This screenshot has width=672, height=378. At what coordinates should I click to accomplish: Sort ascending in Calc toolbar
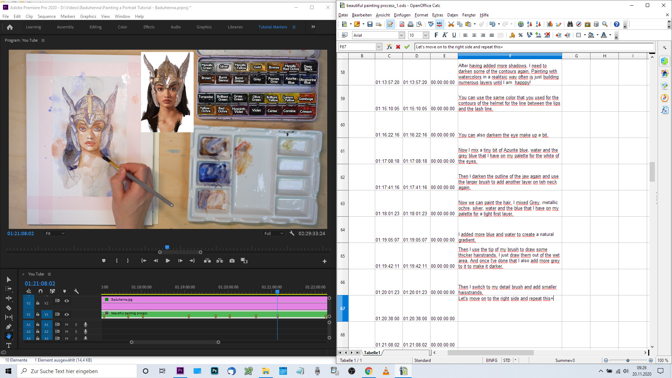[x=530, y=24]
